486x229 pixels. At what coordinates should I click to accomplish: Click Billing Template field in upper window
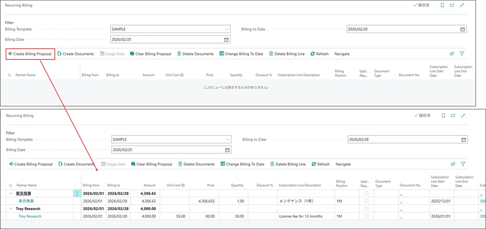171,29
